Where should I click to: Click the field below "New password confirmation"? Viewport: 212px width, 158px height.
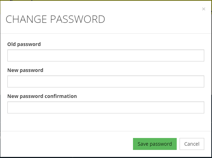tap(106, 107)
